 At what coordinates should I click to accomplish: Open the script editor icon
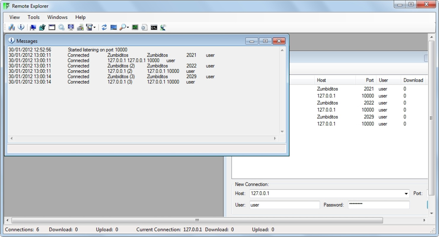click(144, 27)
